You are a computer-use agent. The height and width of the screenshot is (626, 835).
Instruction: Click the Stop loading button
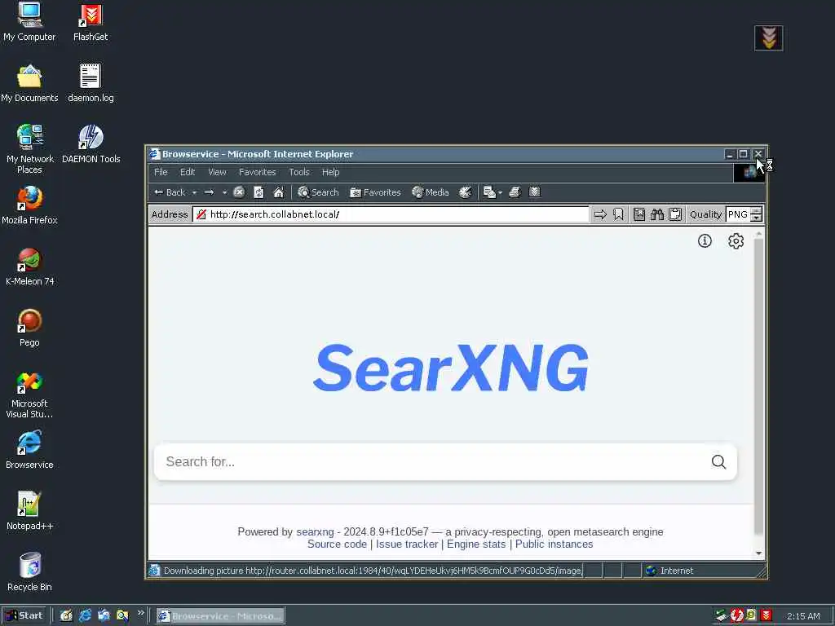(239, 192)
